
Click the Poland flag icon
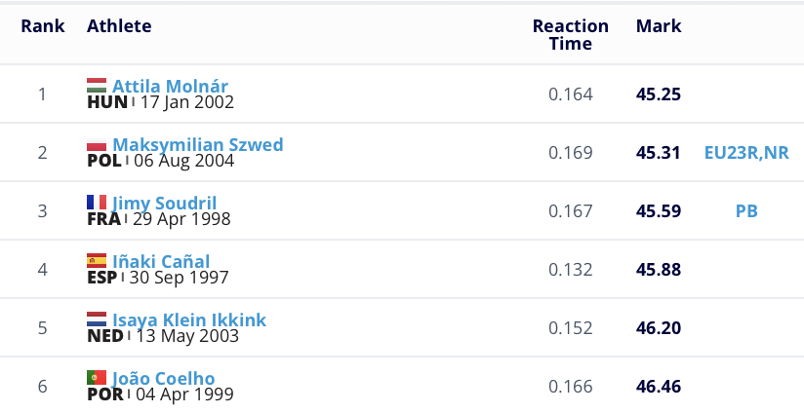[x=97, y=144]
